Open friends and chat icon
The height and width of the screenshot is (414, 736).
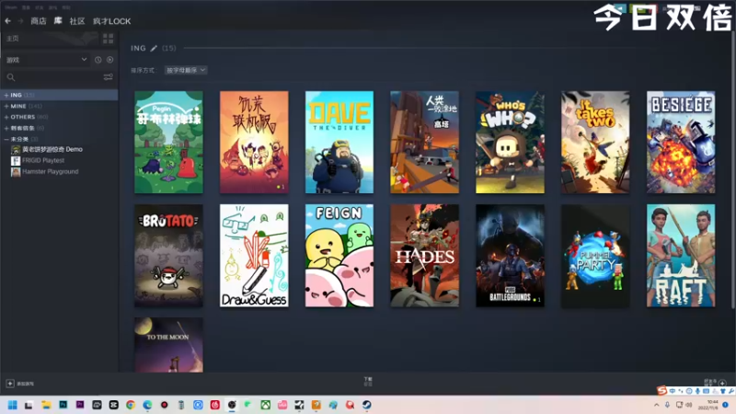click(722, 383)
